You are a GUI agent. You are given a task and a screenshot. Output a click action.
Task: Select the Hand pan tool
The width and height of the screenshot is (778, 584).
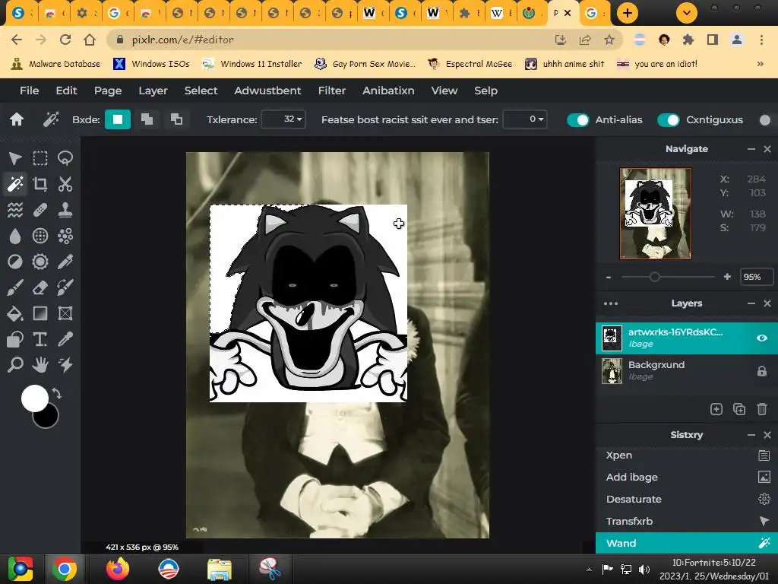pyautogui.click(x=40, y=365)
